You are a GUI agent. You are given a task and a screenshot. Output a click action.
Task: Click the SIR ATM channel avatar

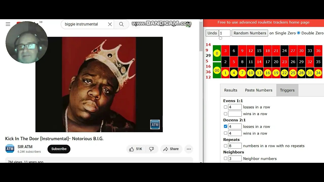10,149
